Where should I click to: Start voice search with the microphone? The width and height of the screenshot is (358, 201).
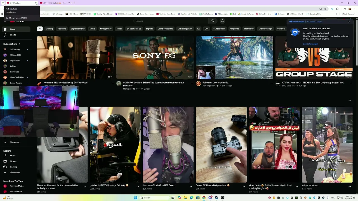coord(222,21)
